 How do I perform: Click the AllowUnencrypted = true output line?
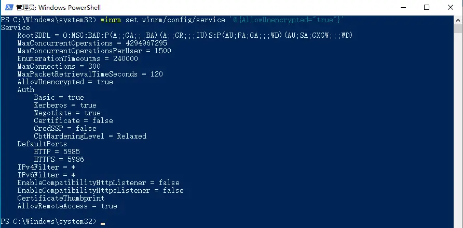click(65, 82)
